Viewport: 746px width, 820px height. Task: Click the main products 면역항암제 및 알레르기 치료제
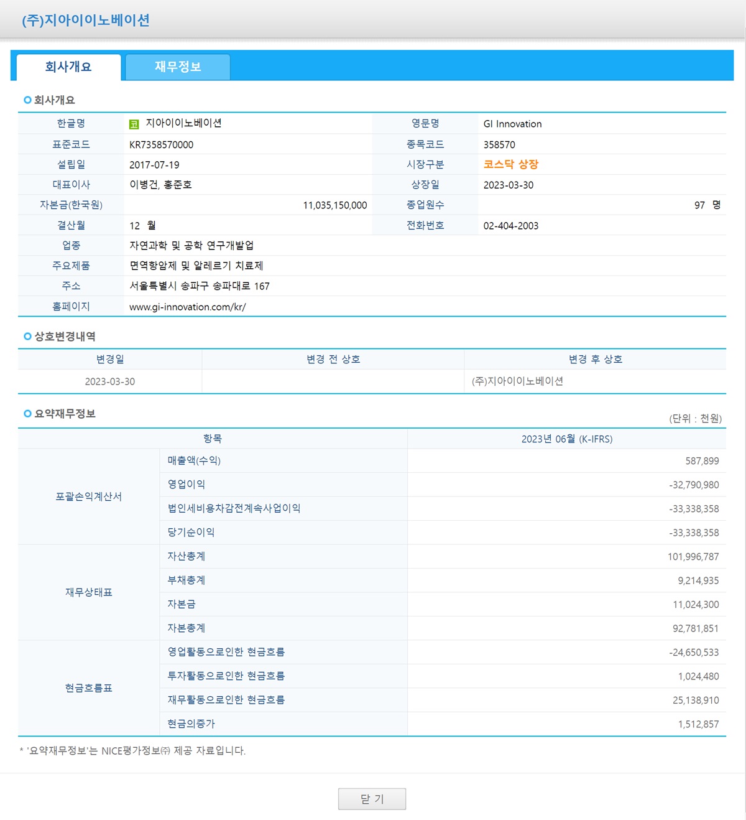pyautogui.click(x=196, y=266)
